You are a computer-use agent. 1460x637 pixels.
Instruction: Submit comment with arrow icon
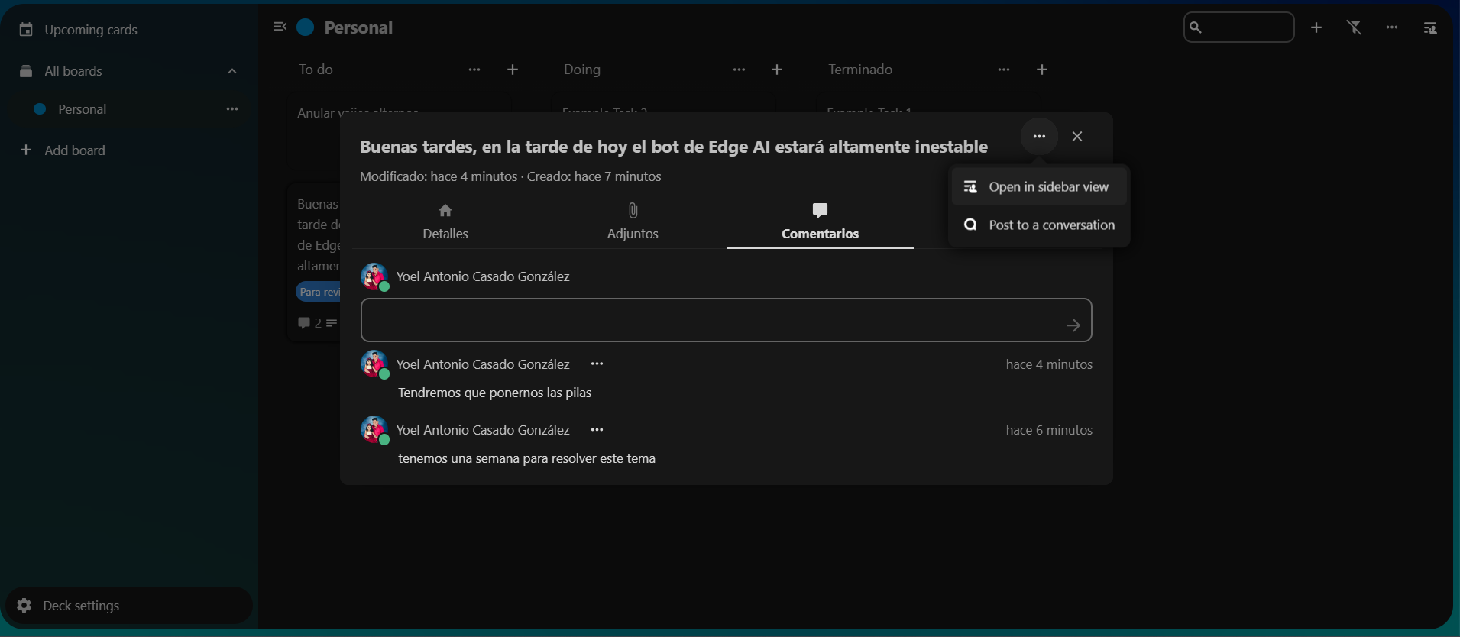tap(1073, 325)
